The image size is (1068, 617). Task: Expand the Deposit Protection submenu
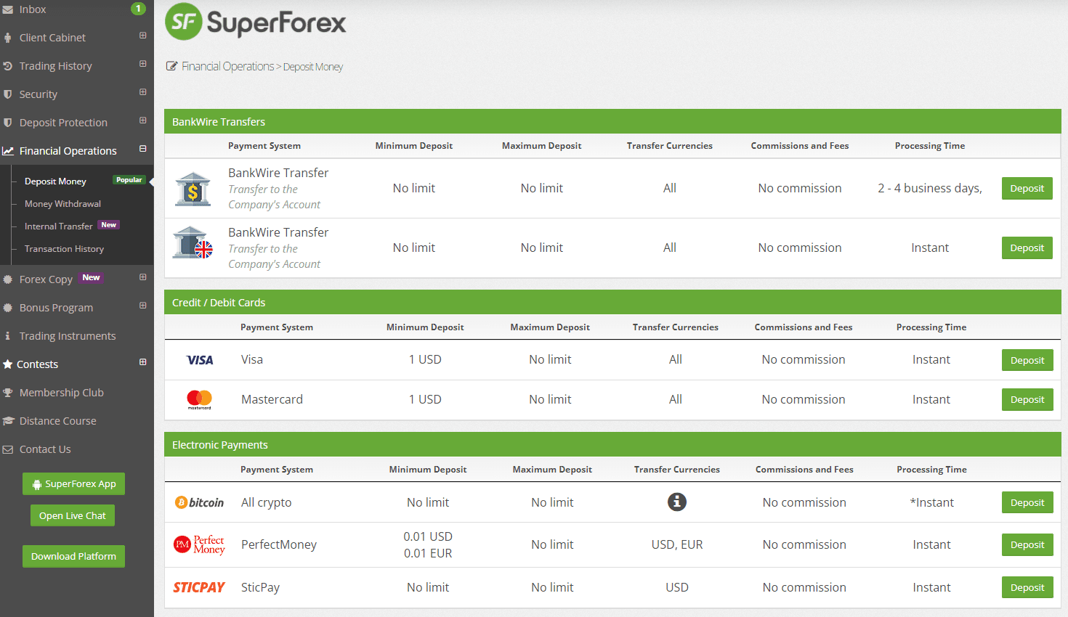(x=143, y=120)
